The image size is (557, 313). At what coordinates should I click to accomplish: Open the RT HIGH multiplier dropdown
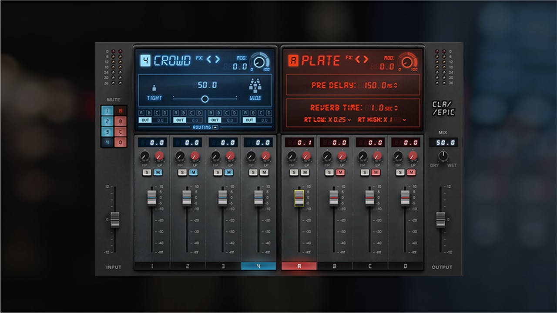coord(403,120)
